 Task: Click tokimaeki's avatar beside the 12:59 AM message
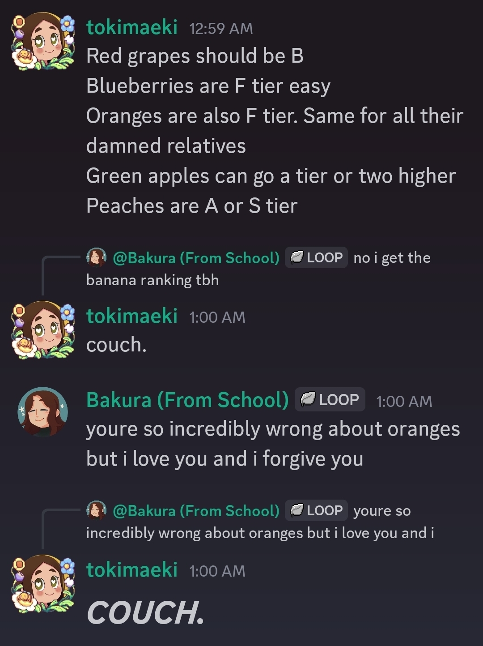pos(43,42)
